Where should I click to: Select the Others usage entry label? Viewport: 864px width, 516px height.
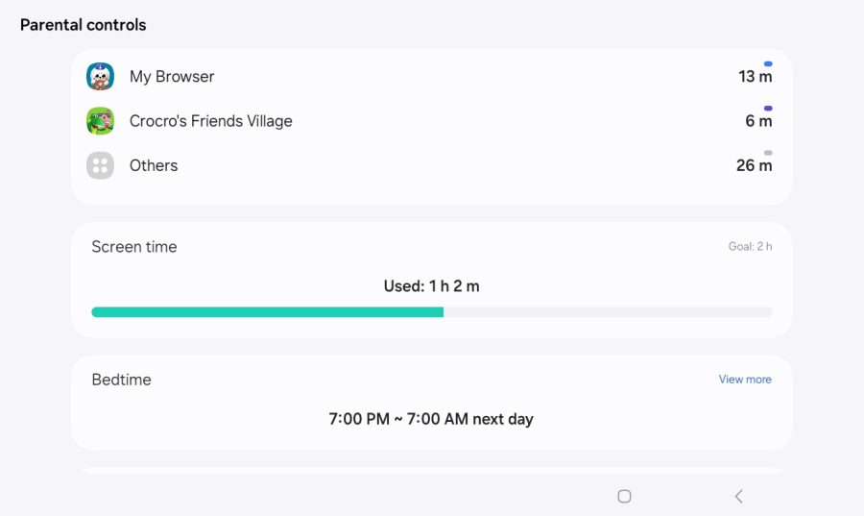coord(154,165)
